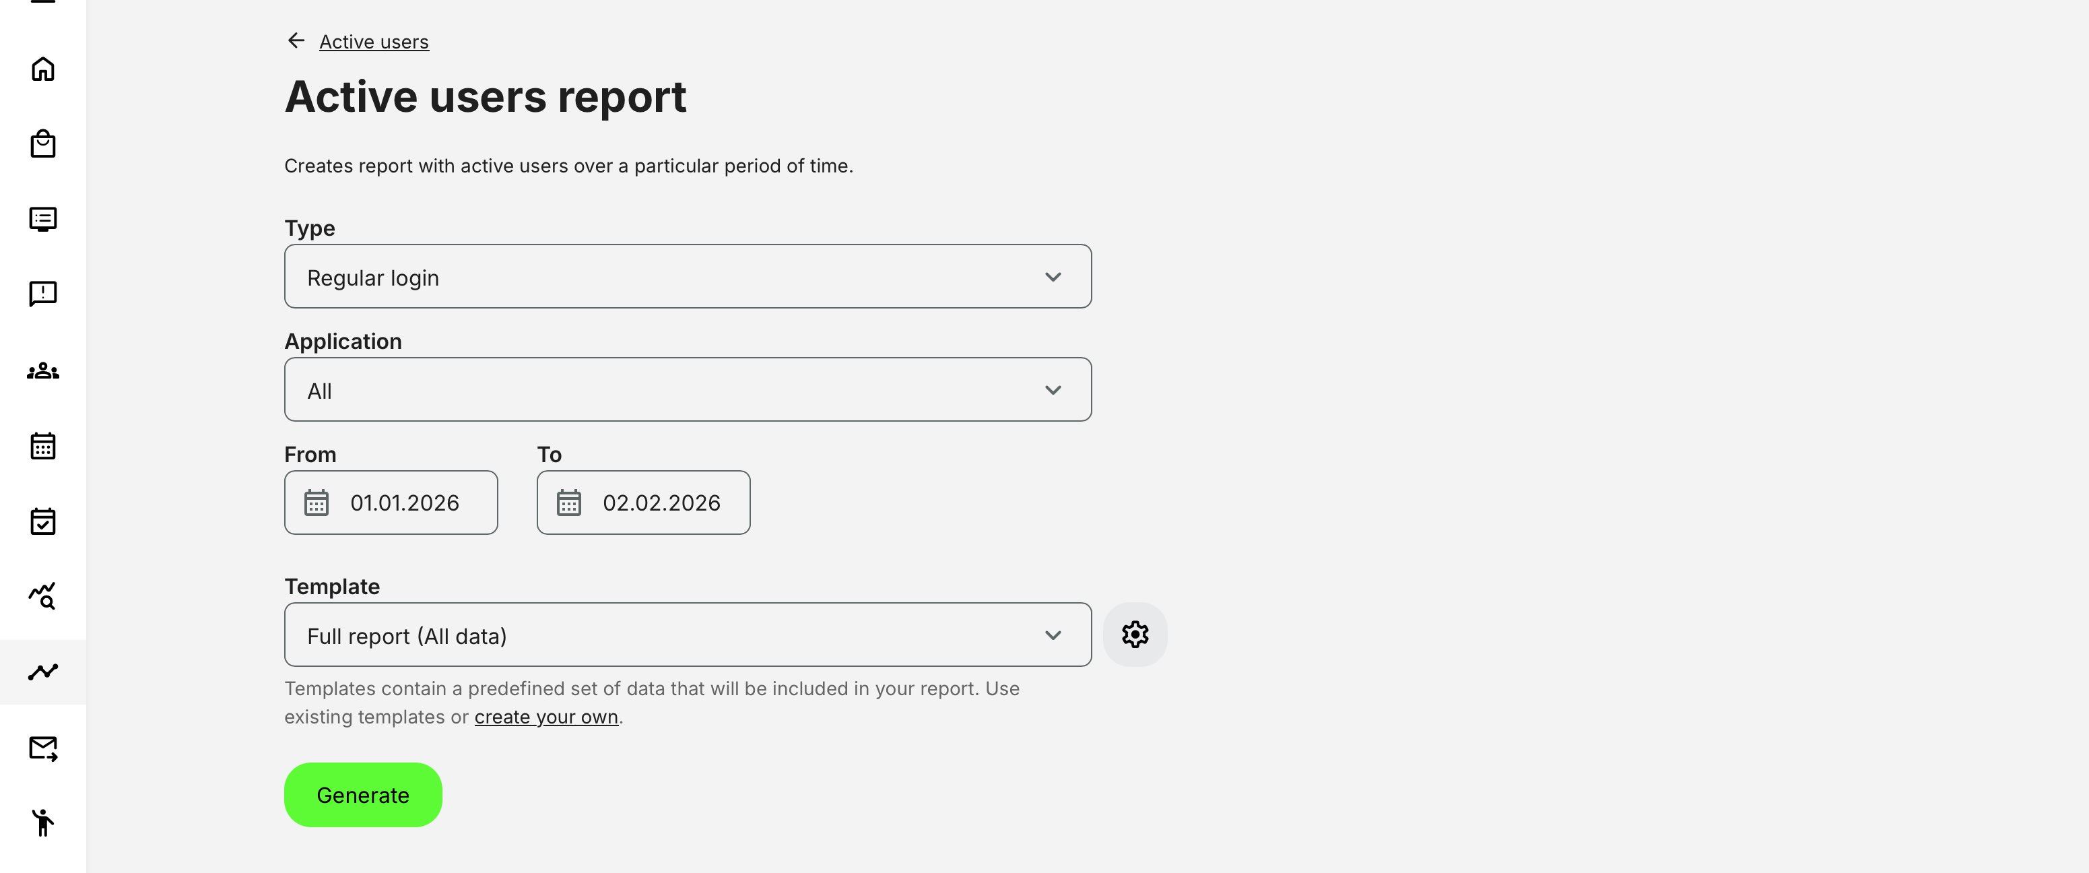2089x873 pixels.
Task: Go back via Active users breadcrumb link
Action: tap(374, 41)
